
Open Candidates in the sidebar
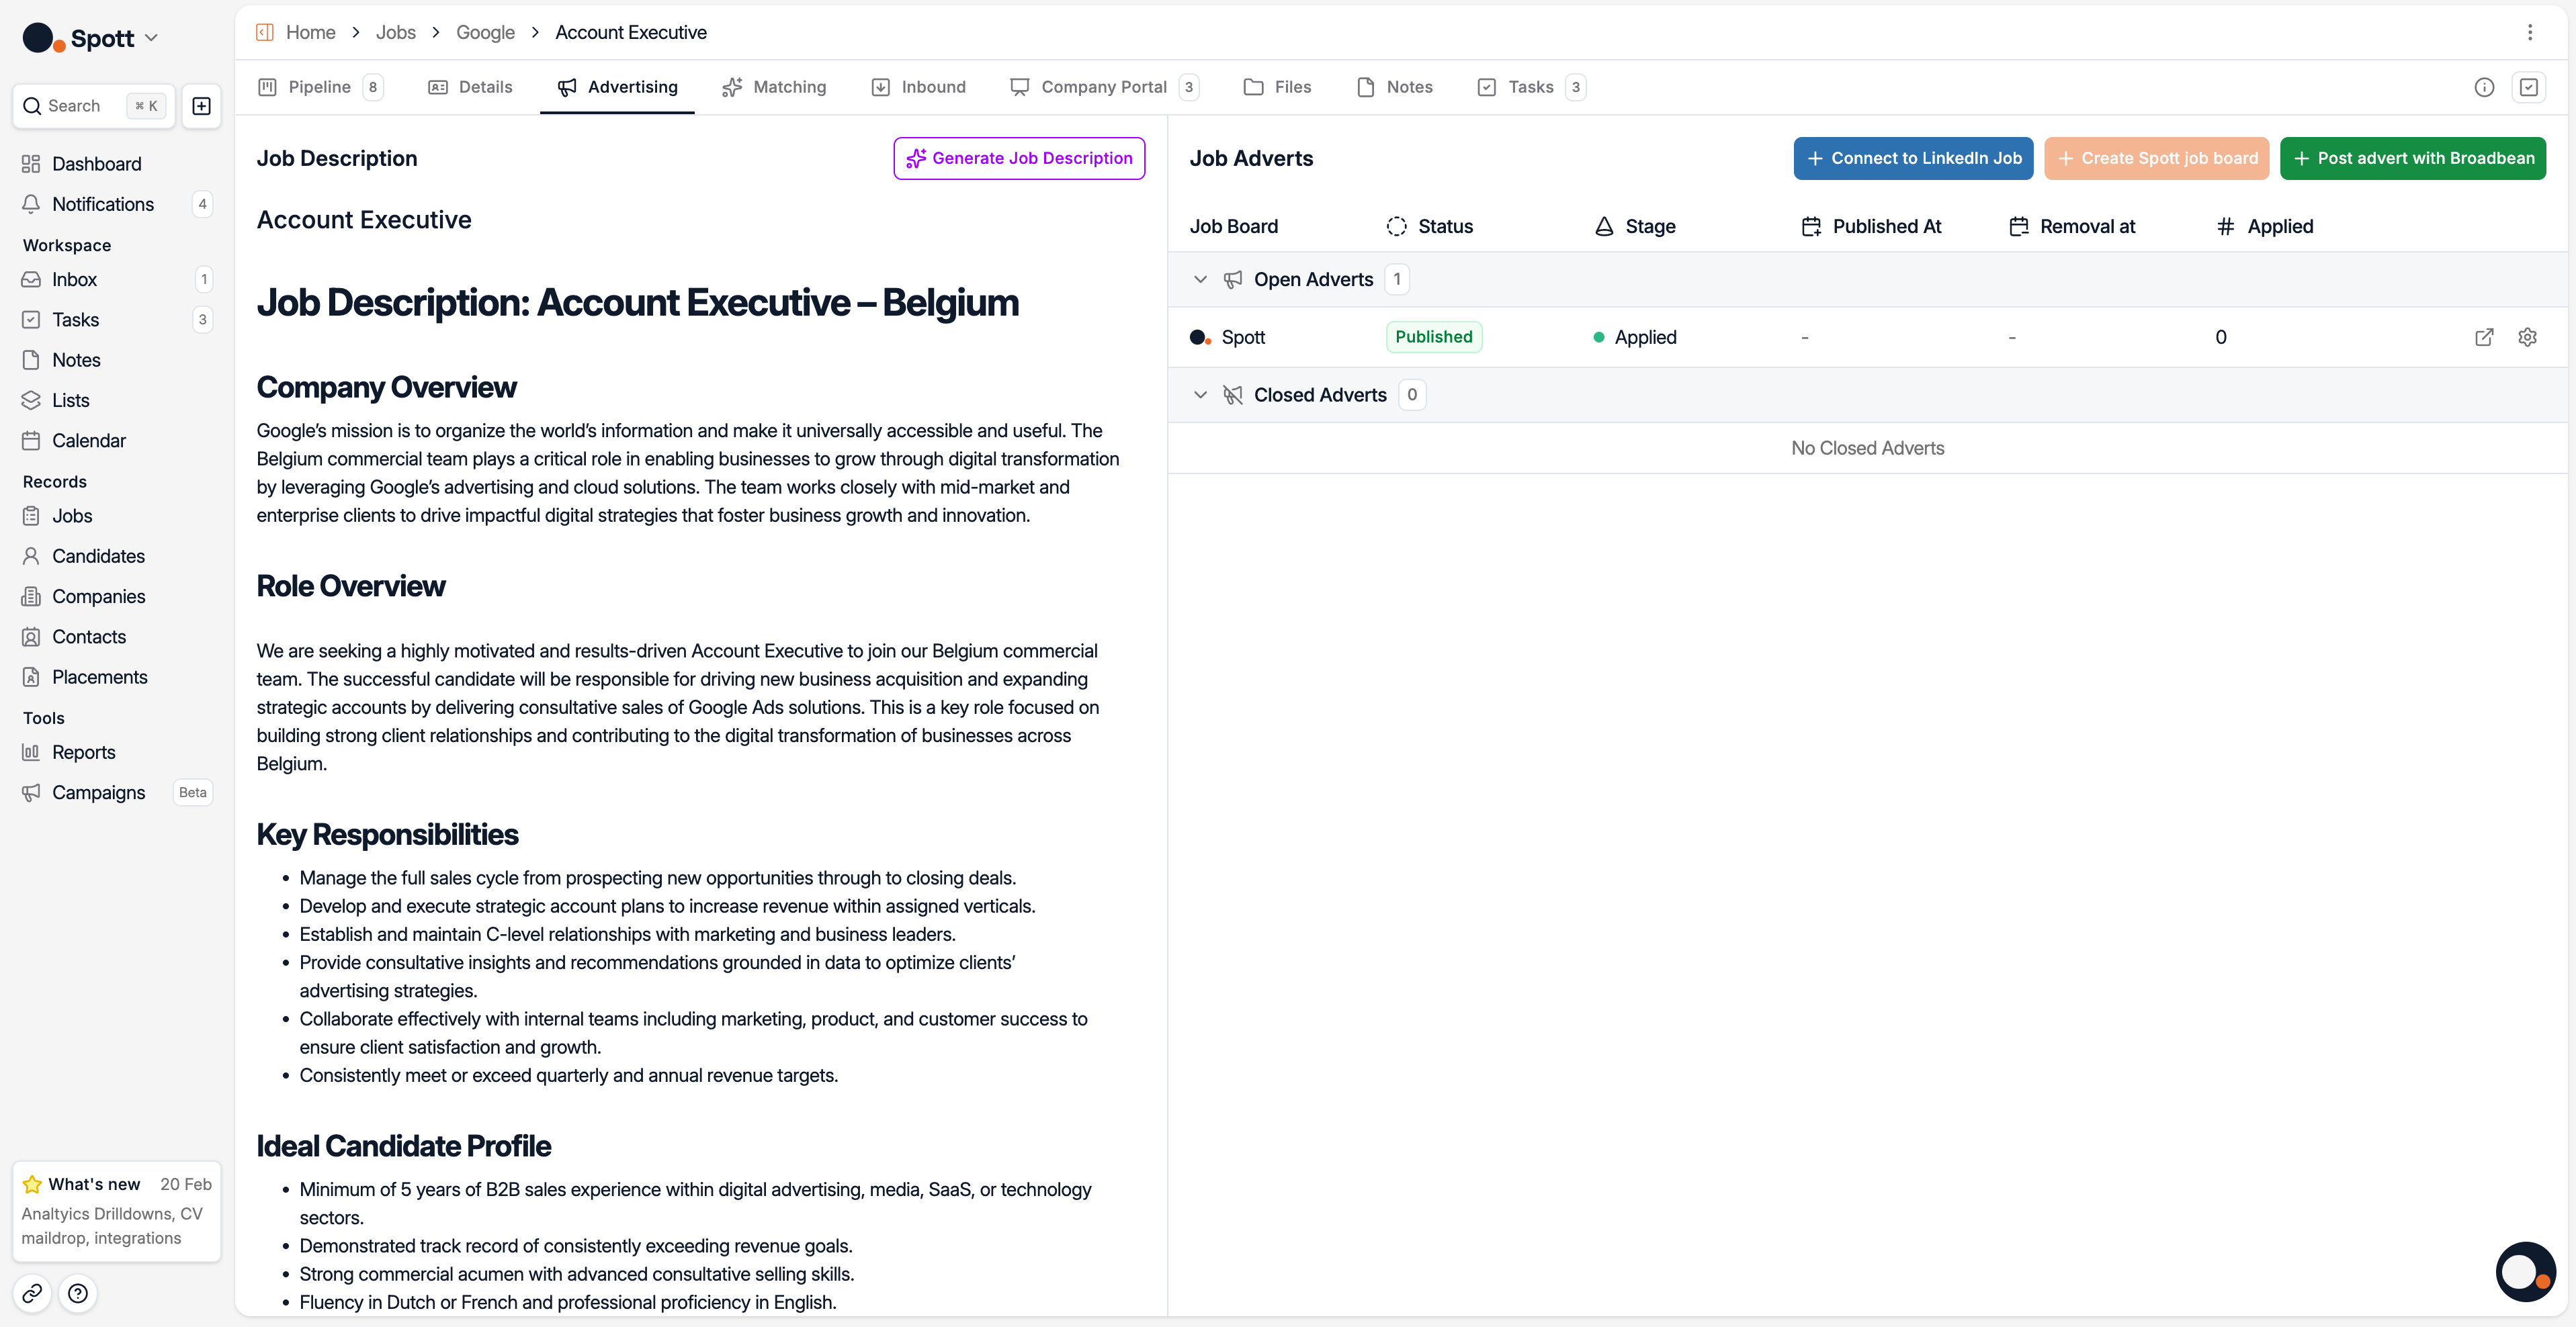coord(117,557)
